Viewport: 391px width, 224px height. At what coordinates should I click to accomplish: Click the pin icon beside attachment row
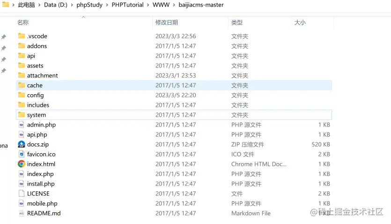(3, 71)
